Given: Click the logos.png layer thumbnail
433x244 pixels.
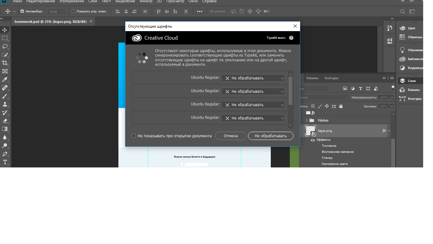Looking at the screenshot, I should click(x=310, y=131).
